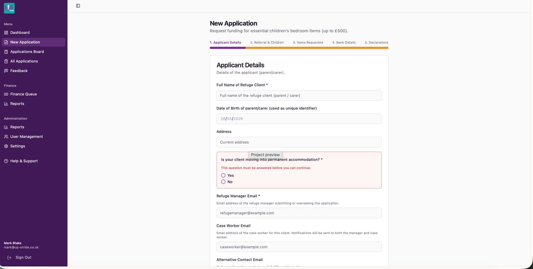Go to User Management
Screen dimensions: 533x269
[33, 137]
